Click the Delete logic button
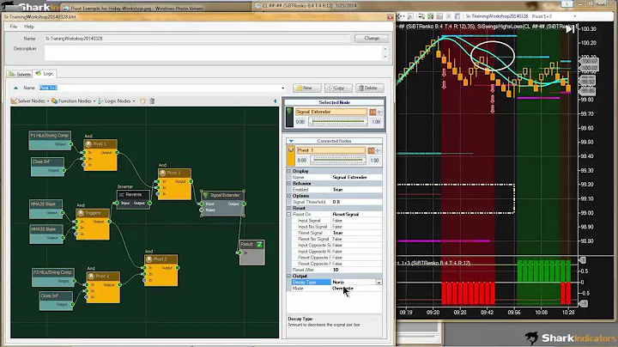 pos(369,88)
